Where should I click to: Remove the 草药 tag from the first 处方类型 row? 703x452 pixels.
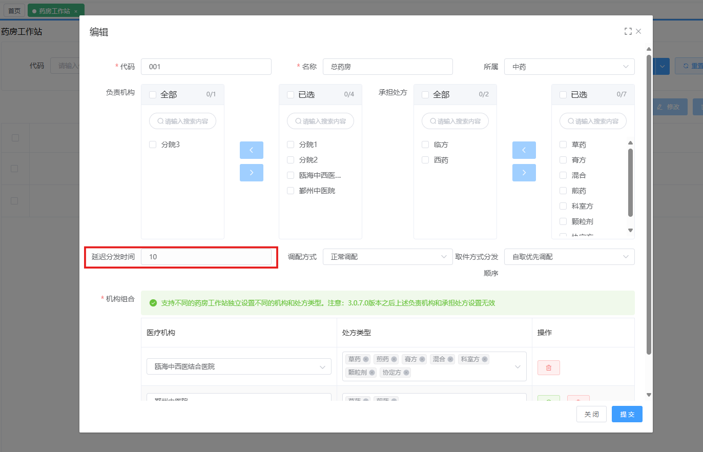[366, 359]
